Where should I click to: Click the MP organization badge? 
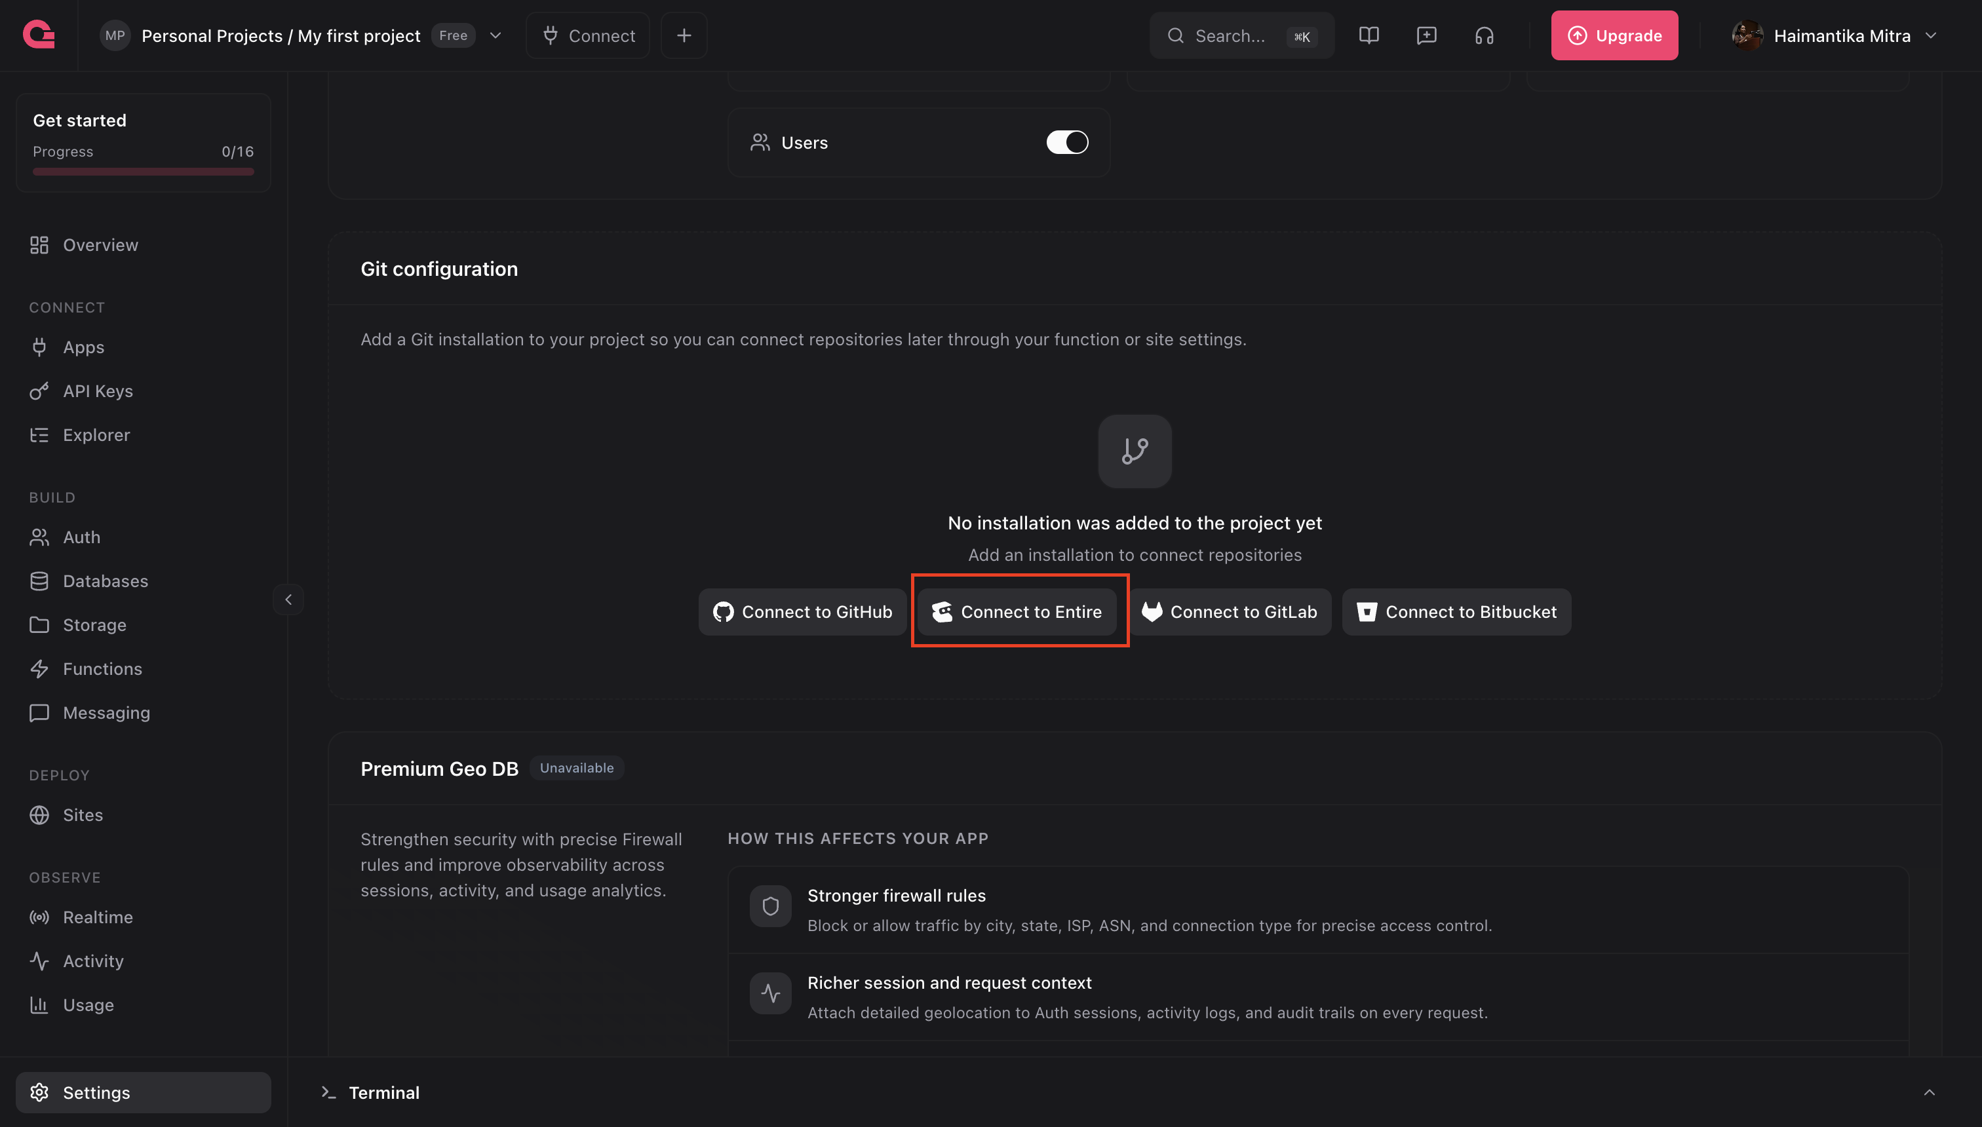(115, 35)
